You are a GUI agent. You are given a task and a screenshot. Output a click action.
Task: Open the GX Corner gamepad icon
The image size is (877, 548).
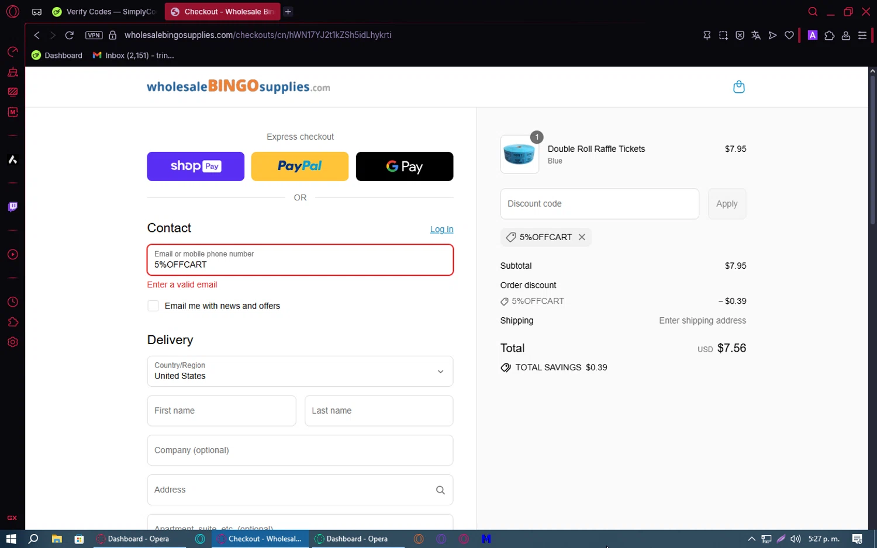(37, 12)
